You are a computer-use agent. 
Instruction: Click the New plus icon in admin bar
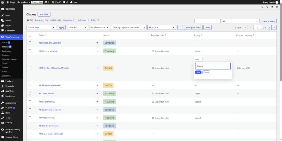[x=71, y=2]
